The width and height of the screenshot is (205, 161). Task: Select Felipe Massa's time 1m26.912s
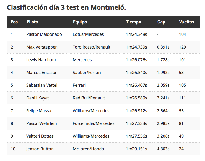click(x=137, y=111)
